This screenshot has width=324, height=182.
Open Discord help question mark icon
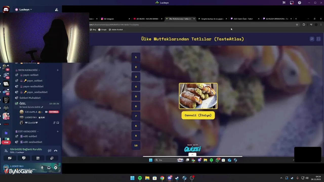coord(299,3)
